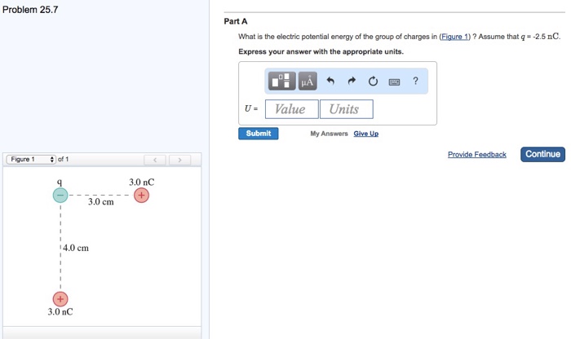571x339 pixels.
Task: Open the µÅ symbols palette
Action: [308, 81]
